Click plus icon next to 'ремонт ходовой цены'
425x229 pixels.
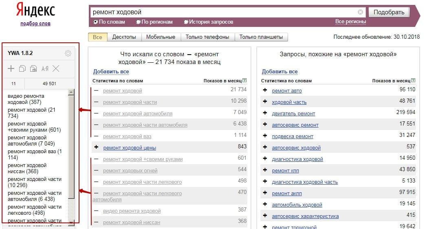click(96, 148)
